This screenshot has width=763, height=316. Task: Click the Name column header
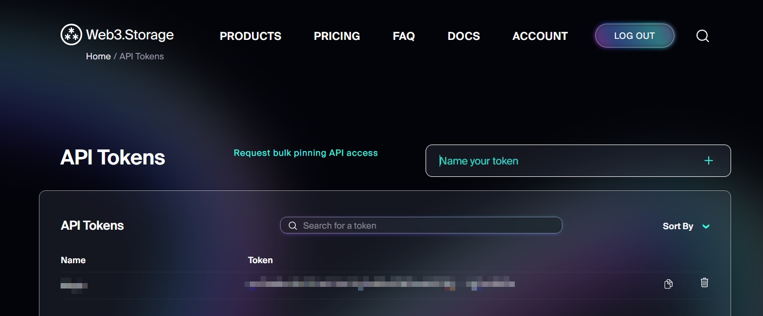(x=73, y=260)
